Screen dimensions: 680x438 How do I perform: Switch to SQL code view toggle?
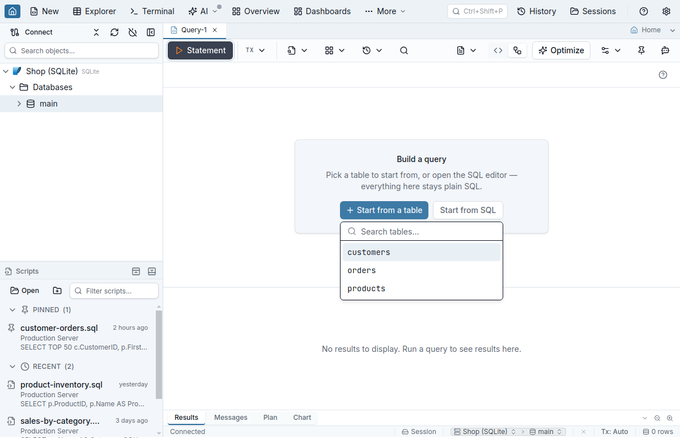pos(498,50)
